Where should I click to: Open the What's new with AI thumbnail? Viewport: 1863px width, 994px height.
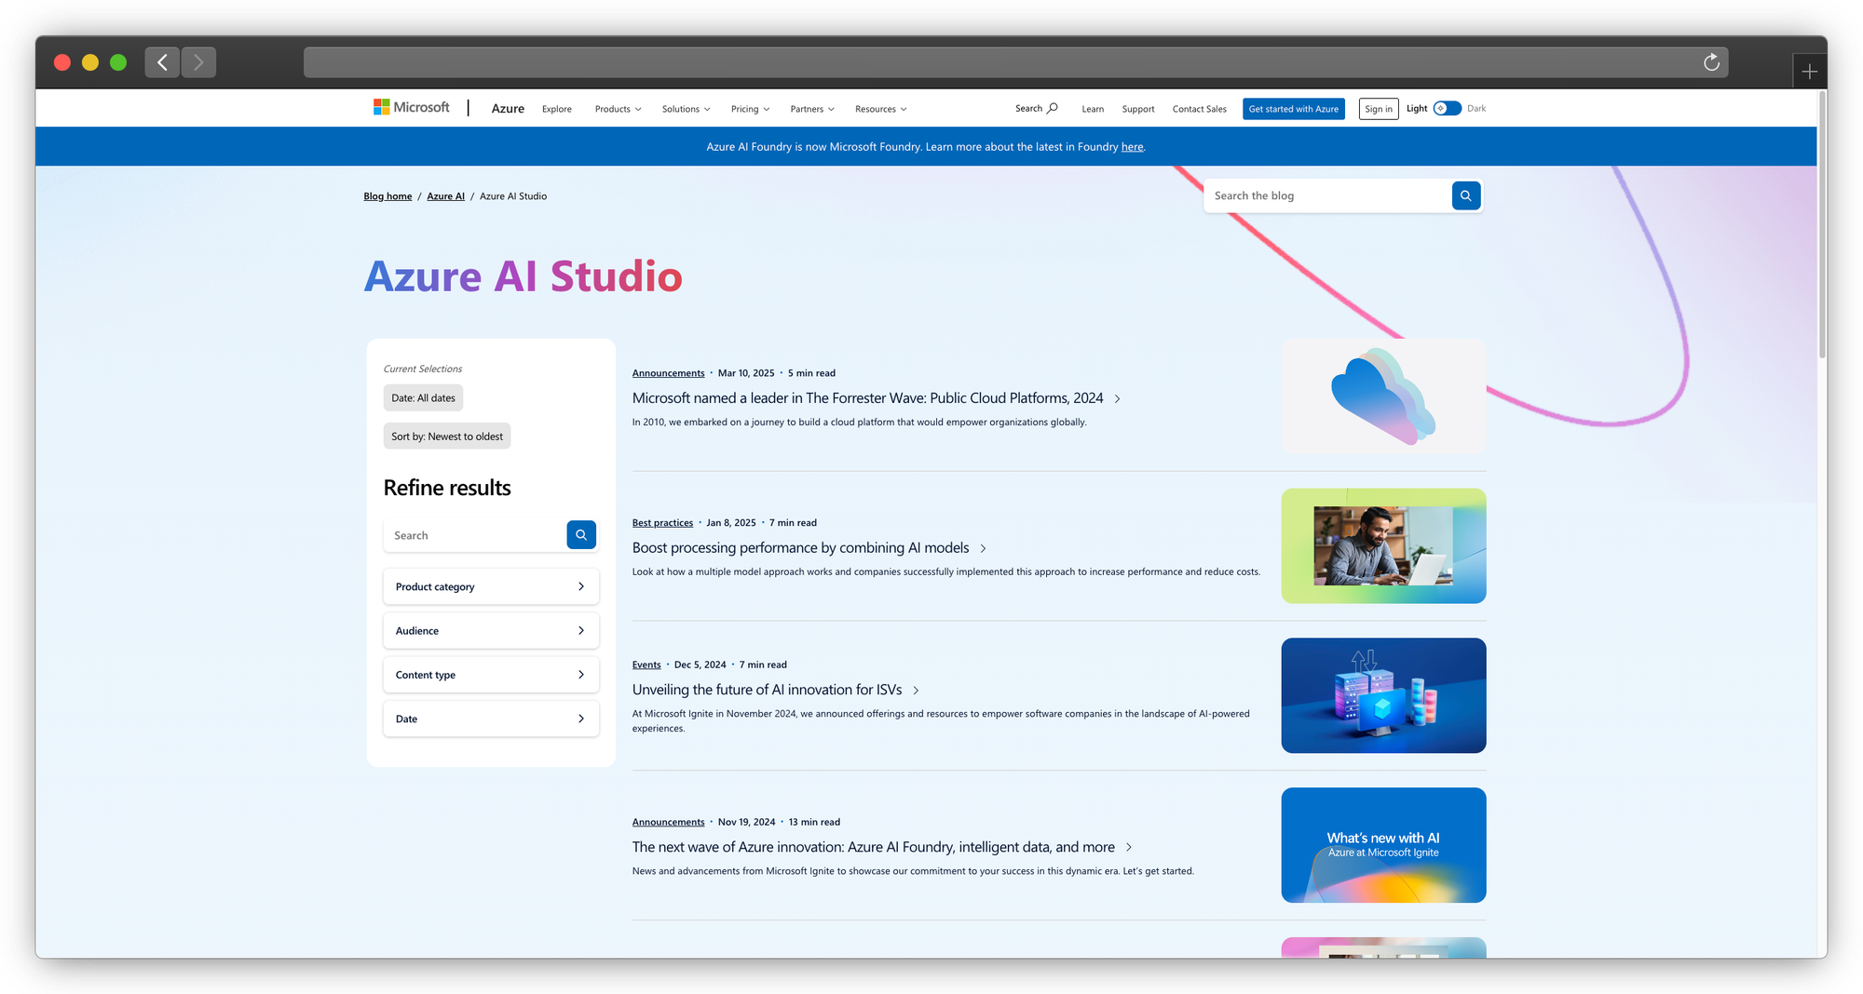pyautogui.click(x=1383, y=845)
